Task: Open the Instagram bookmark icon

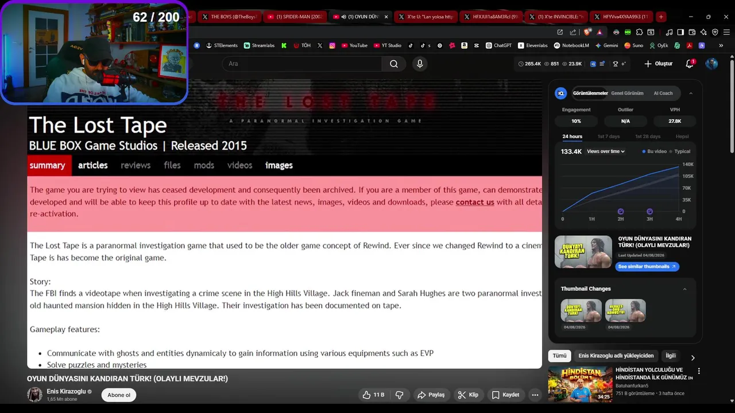Action: pyautogui.click(x=332, y=45)
